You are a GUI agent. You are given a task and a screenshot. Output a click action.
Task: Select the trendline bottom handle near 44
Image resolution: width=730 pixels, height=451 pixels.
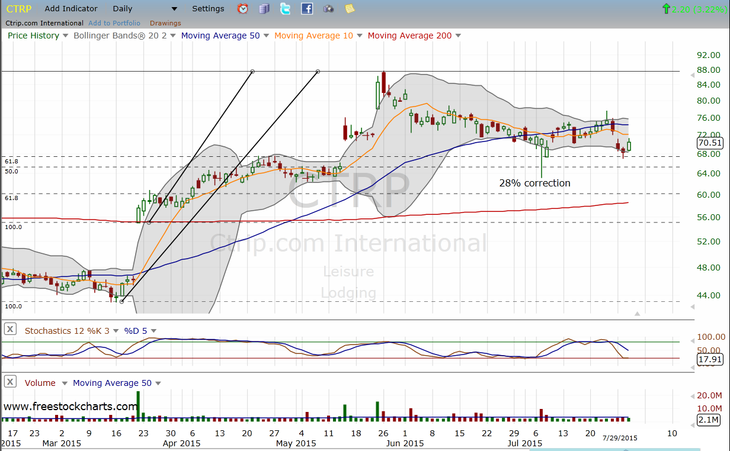pos(121,301)
